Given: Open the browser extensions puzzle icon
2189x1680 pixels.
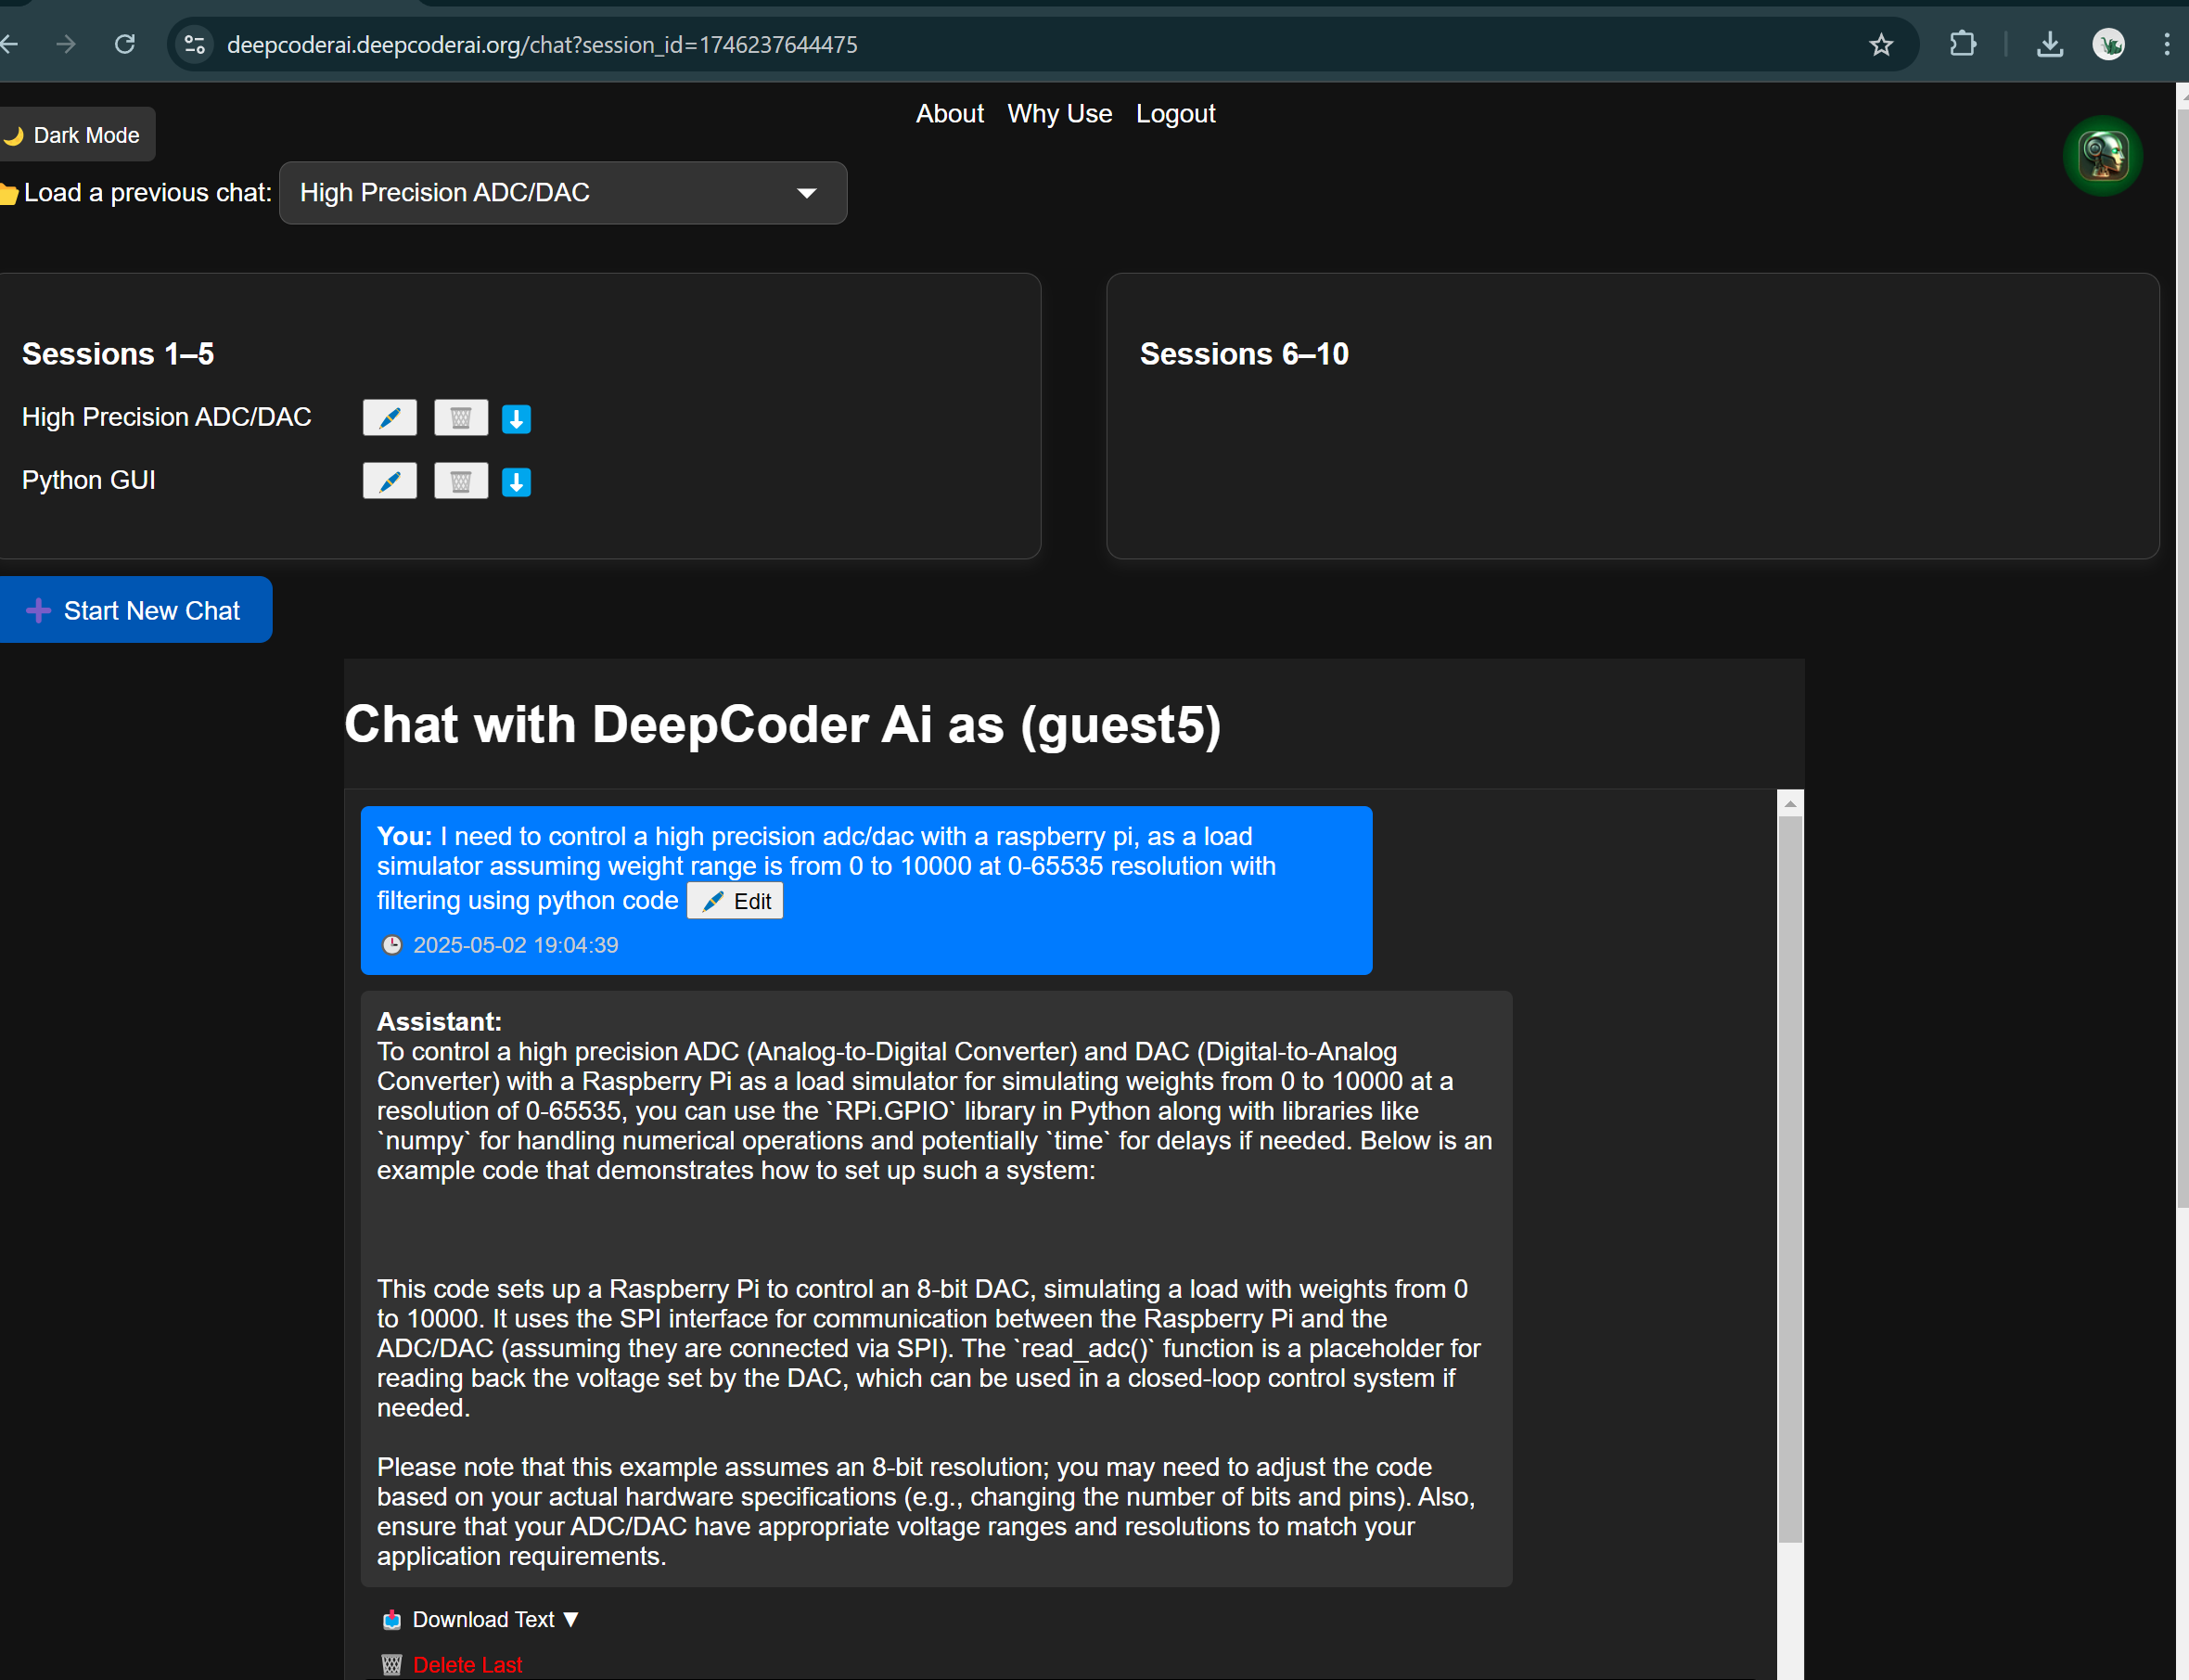Looking at the screenshot, I should tap(1962, 44).
